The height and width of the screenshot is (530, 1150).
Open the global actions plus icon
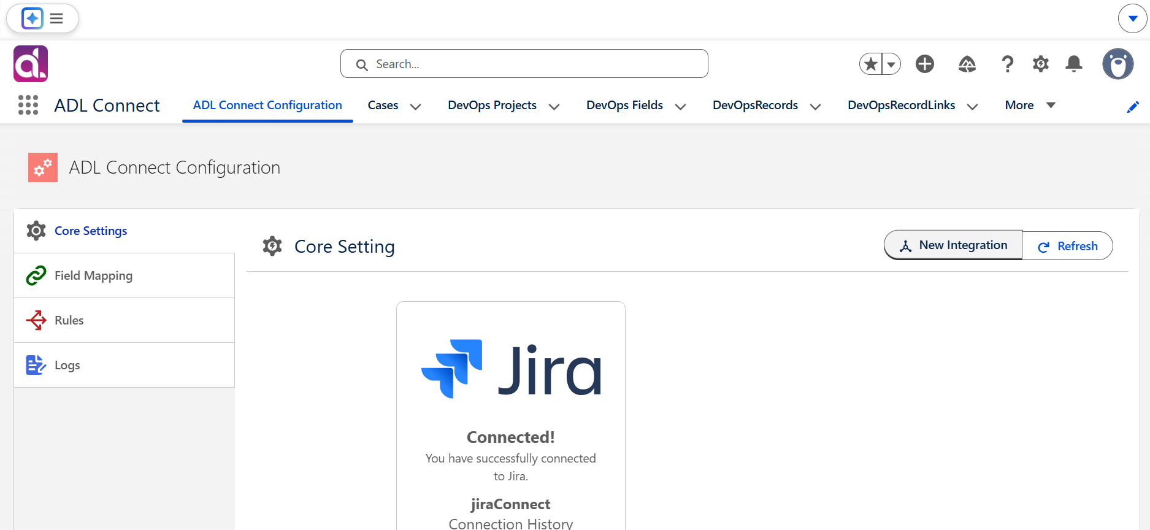point(925,64)
